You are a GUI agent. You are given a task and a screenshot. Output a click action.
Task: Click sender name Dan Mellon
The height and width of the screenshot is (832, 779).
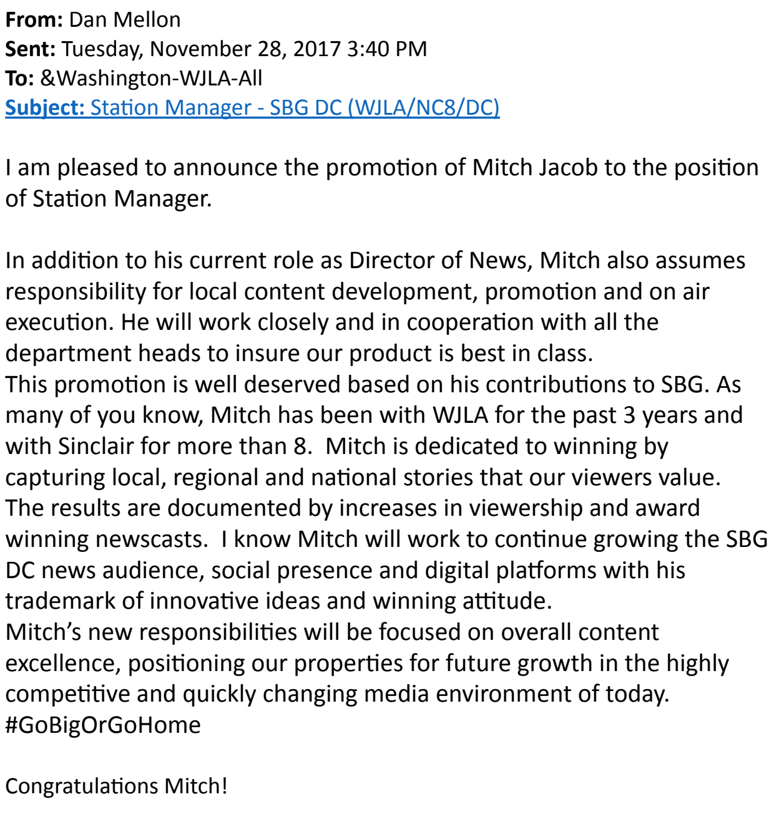point(125,20)
